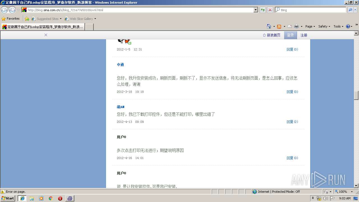Click 登录 login button
This screenshot has height=202, width=359.
coord(290,35)
